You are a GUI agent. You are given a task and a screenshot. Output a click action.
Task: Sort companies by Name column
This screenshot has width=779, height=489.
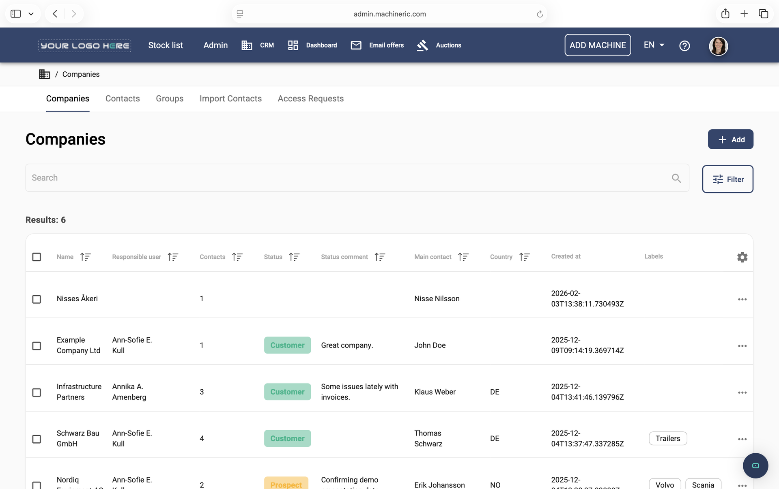click(85, 257)
